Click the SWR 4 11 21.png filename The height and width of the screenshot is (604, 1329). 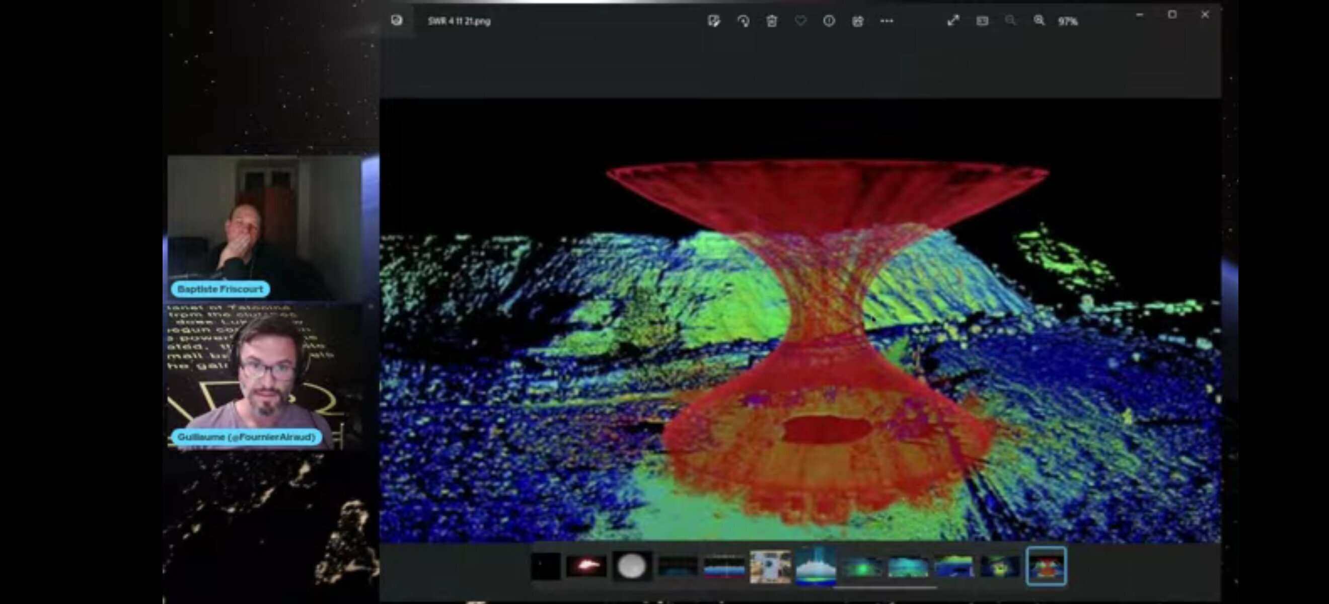(x=459, y=22)
